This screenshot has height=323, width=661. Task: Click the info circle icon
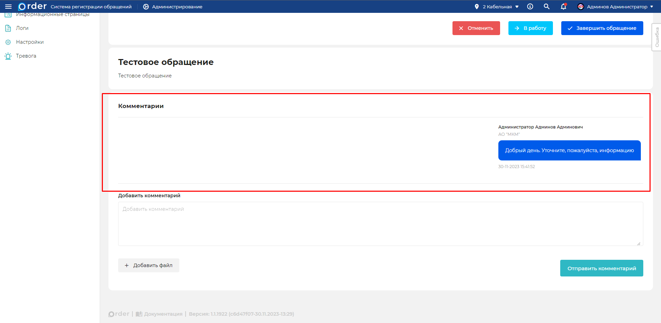[530, 7]
